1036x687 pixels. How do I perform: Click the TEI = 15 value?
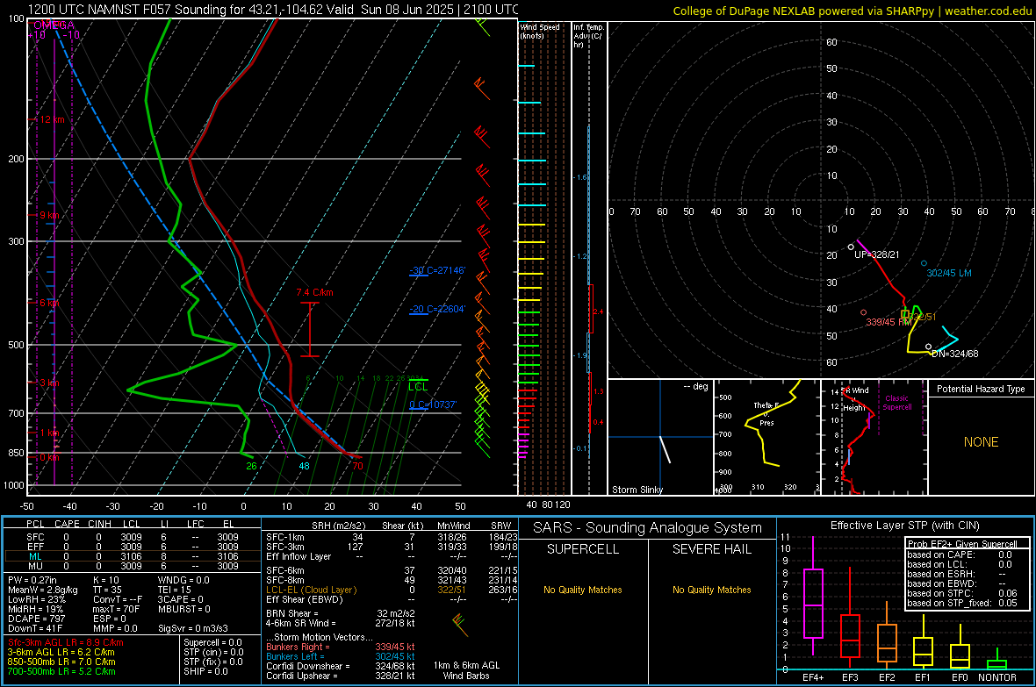click(x=175, y=590)
